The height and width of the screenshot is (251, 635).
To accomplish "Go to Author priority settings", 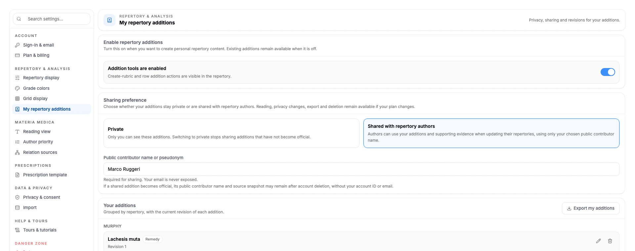I will tap(52, 142).
